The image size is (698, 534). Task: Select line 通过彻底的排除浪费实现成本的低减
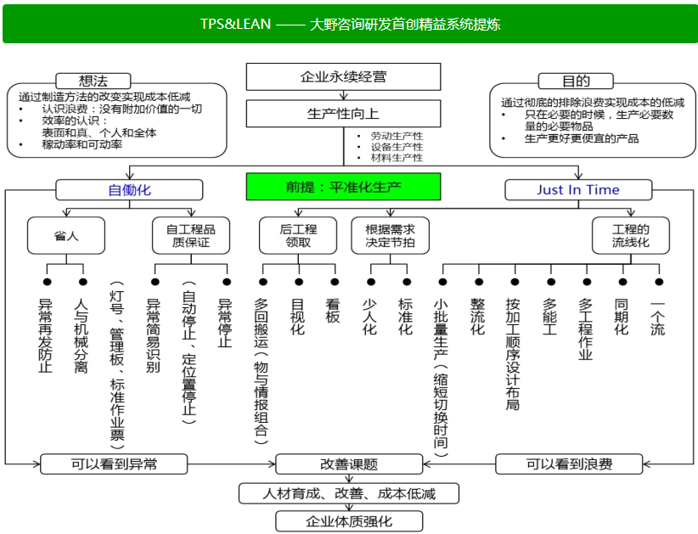(593, 103)
